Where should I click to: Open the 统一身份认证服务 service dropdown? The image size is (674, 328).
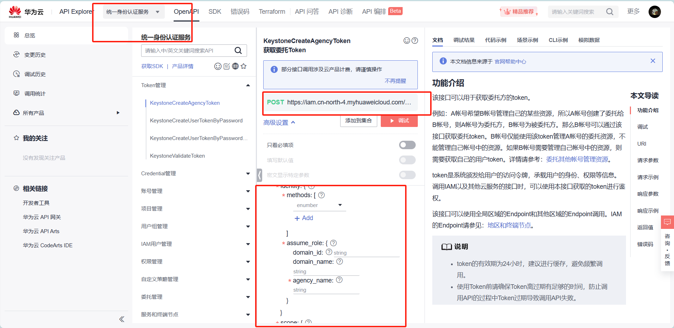[x=133, y=12]
